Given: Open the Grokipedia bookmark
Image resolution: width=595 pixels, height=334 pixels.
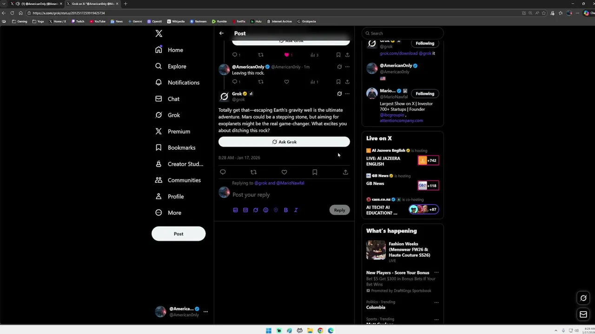Looking at the screenshot, I should tap(306, 21).
